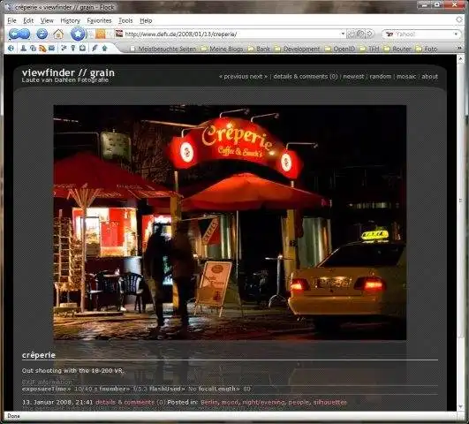
Task: Click the 'Berlin' category link
Action: (x=209, y=402)
